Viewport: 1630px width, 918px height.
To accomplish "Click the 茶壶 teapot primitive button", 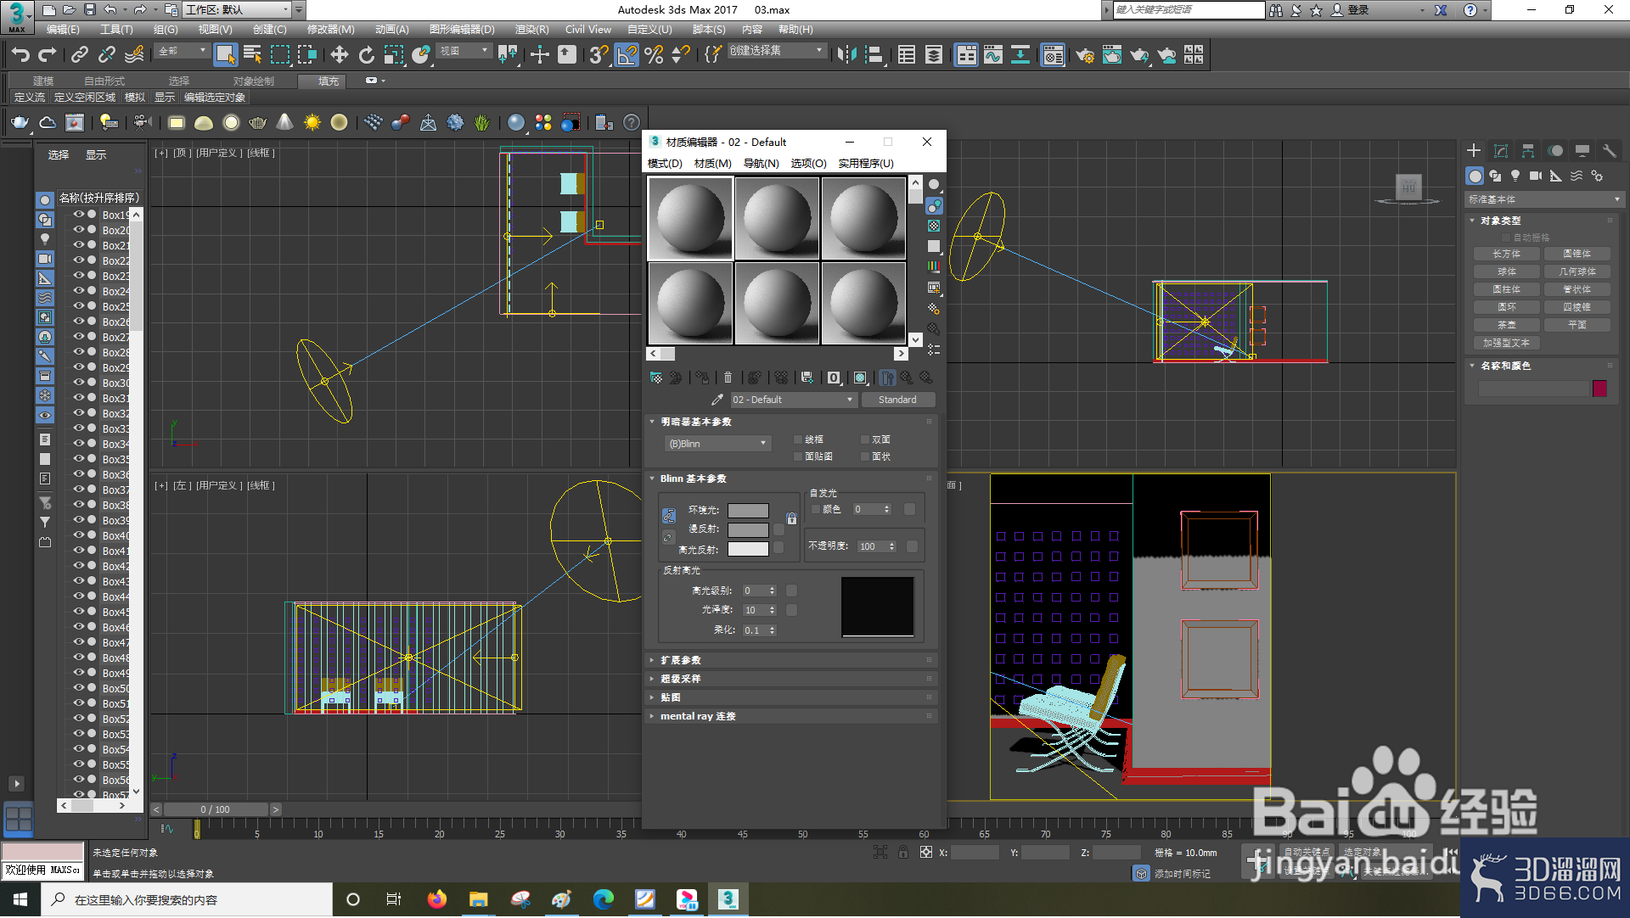I will click(1506, 325).
